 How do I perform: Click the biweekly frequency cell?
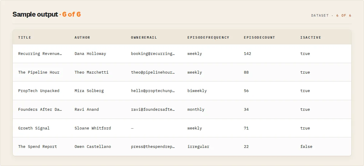coord(197,91)
